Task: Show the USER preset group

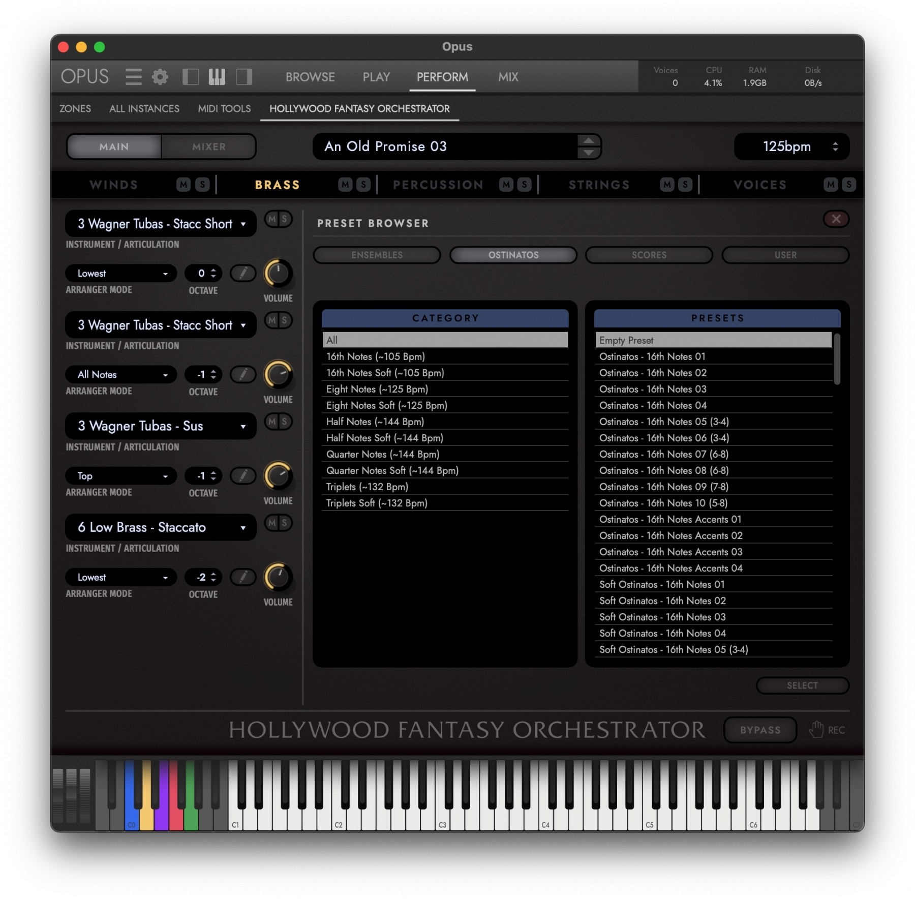Action: [x=785, y=255]
